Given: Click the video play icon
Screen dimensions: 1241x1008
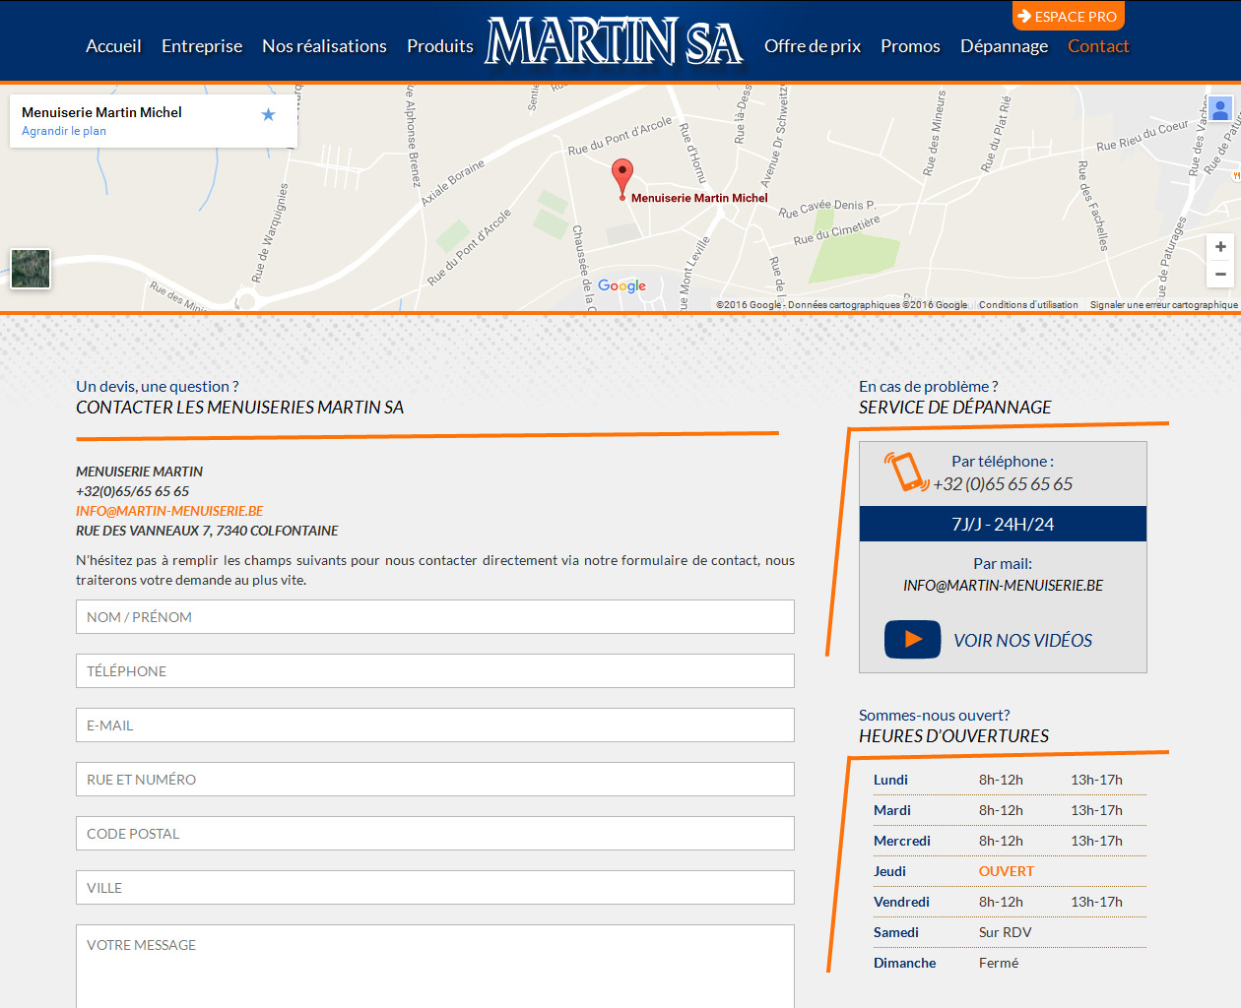Looking at the screenshot, I should coord(912,640).
